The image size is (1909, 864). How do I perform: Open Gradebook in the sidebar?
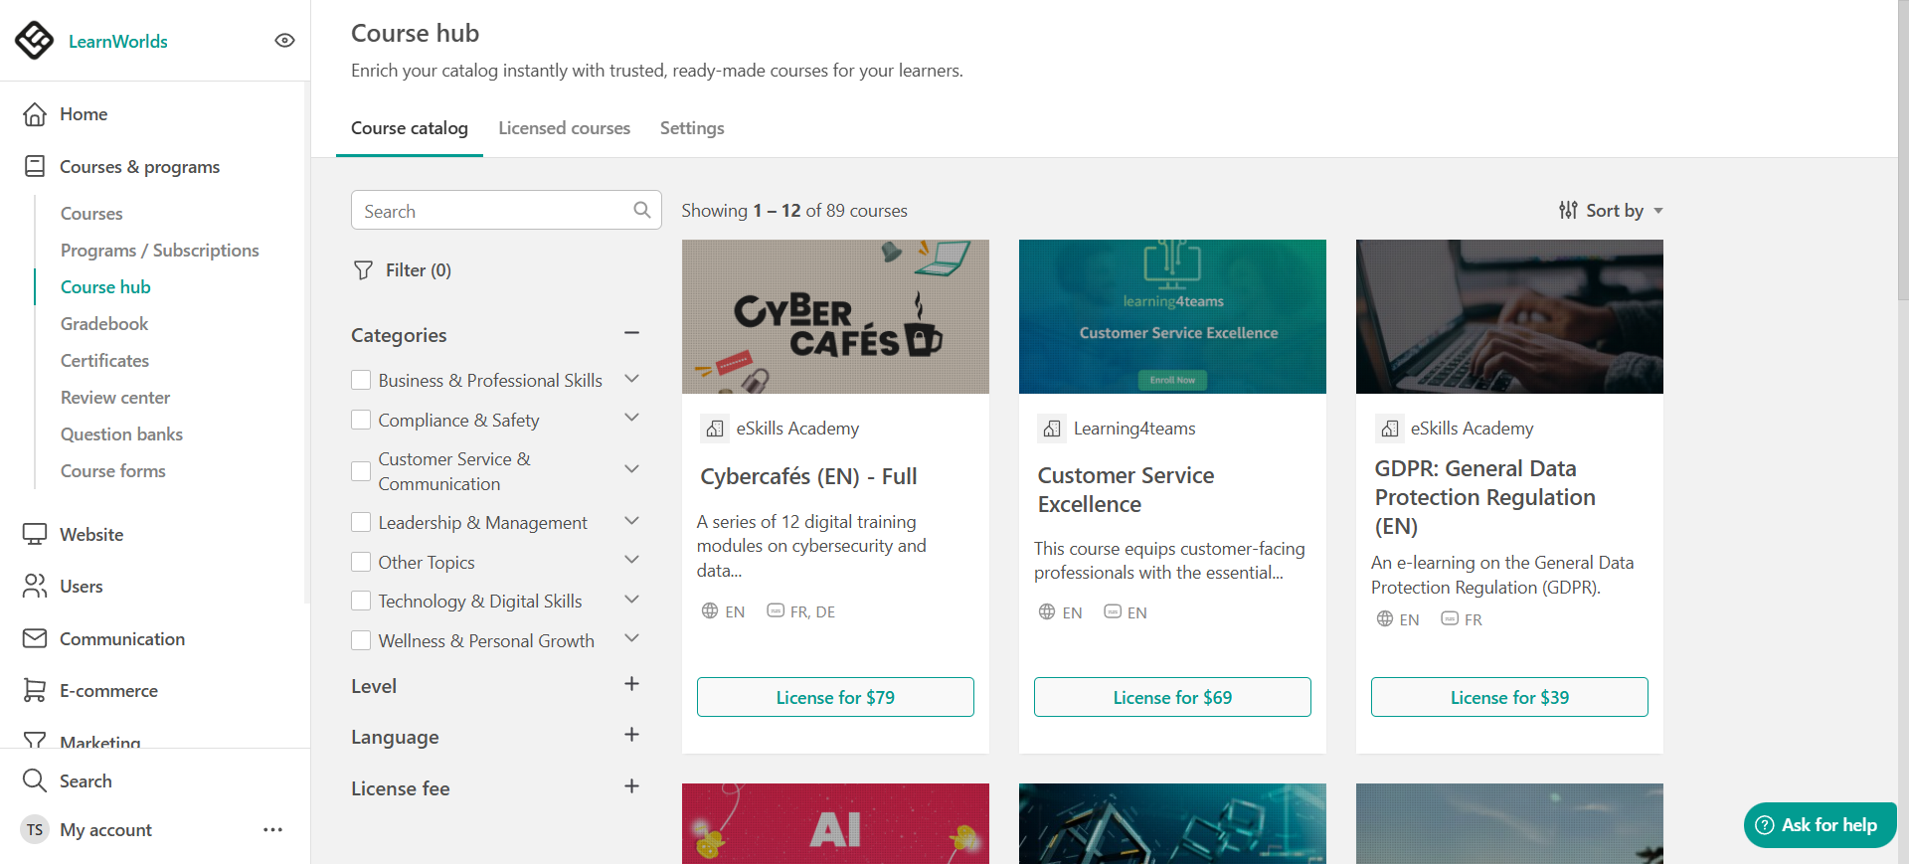tap(104, 324)
